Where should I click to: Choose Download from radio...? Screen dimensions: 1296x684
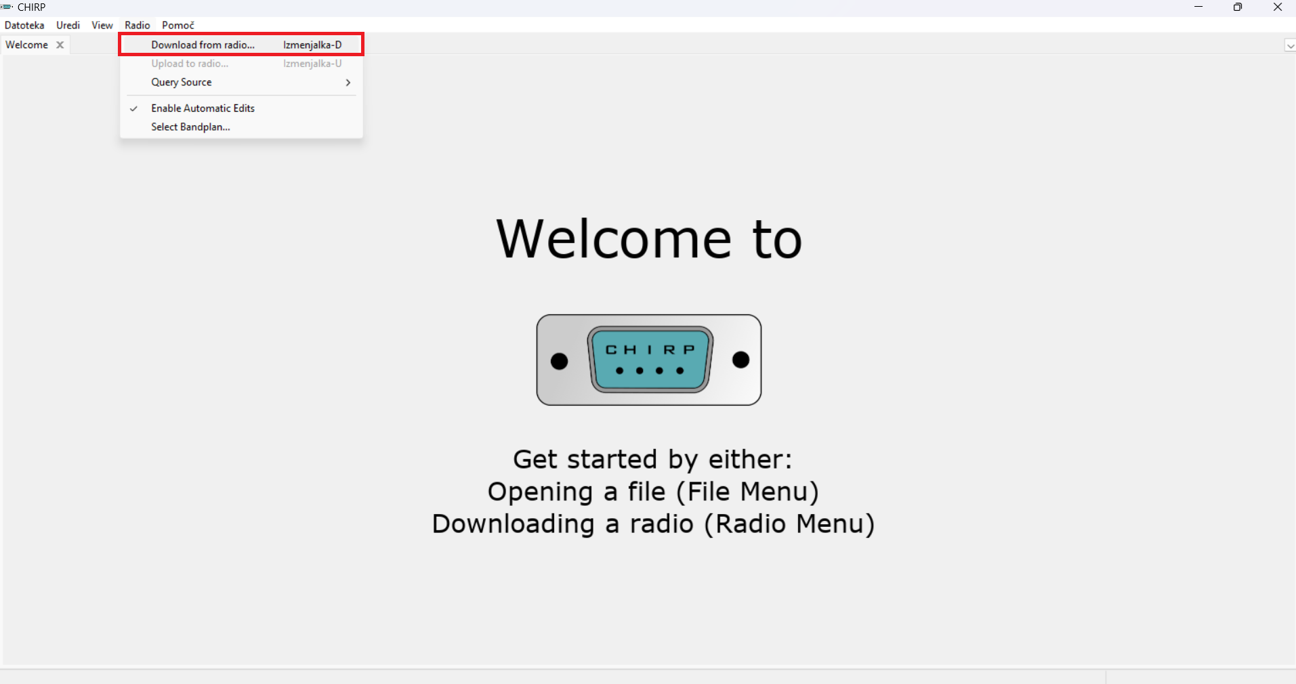click(x=241, y=45)
